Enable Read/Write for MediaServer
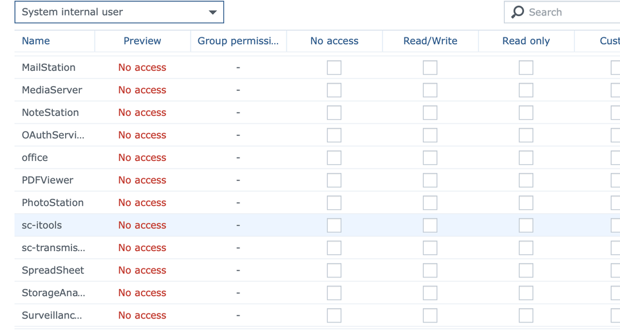The image size is (620, 334). click(430, 90)
